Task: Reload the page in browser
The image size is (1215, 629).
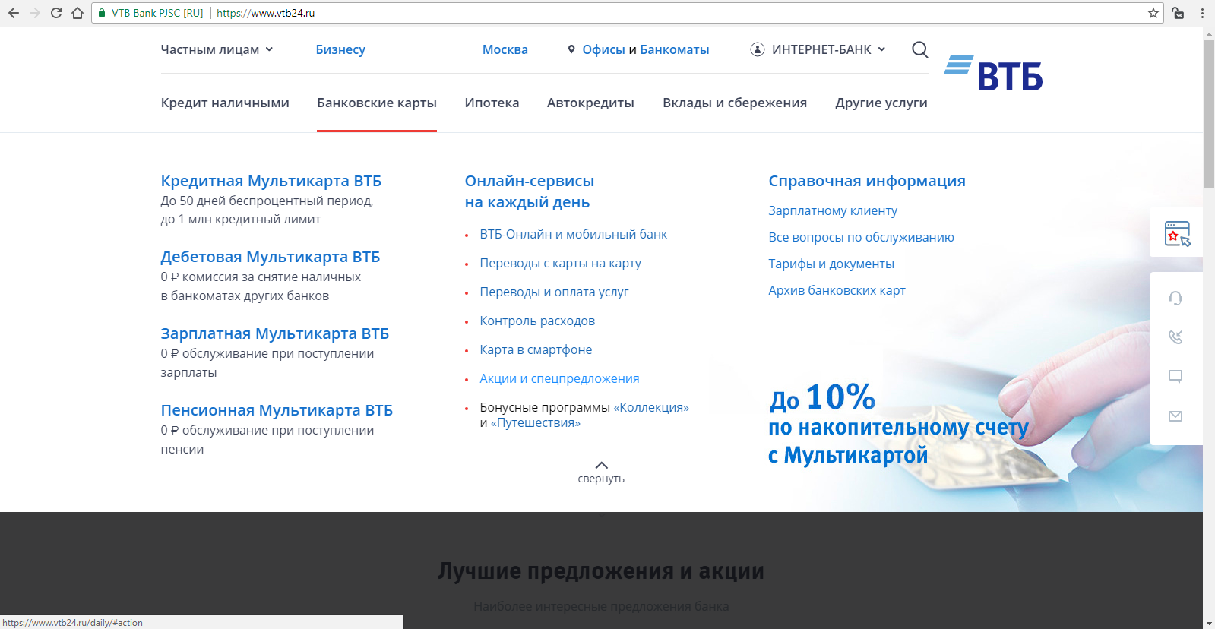Action: click(x=56, y=13)
